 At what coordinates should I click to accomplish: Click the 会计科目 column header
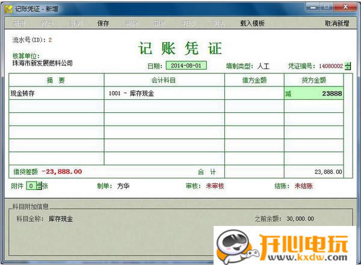pos(164,80)
